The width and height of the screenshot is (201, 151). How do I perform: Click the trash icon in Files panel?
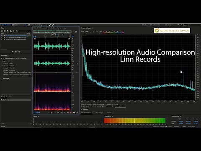pos(14,31)
